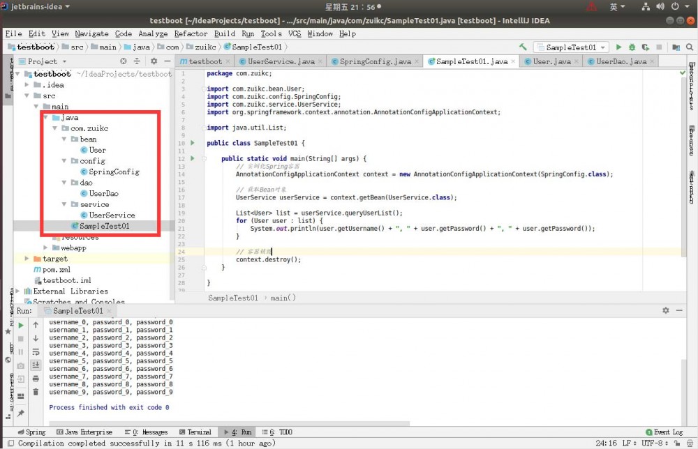Open the Terminal tool window button

click(x=195, y=432)
